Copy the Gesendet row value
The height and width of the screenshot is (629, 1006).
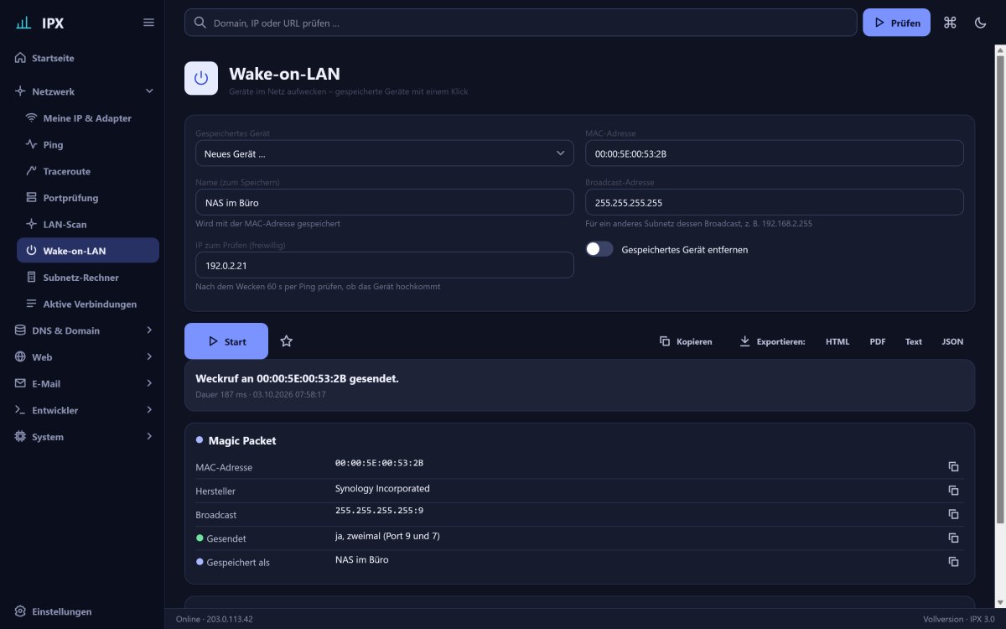coord(953,538)
